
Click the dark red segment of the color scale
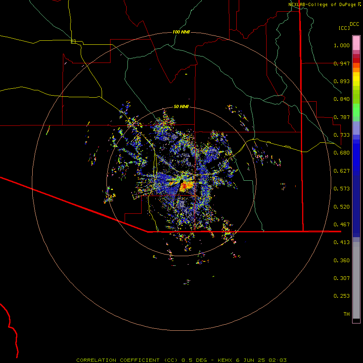[356, 60]
